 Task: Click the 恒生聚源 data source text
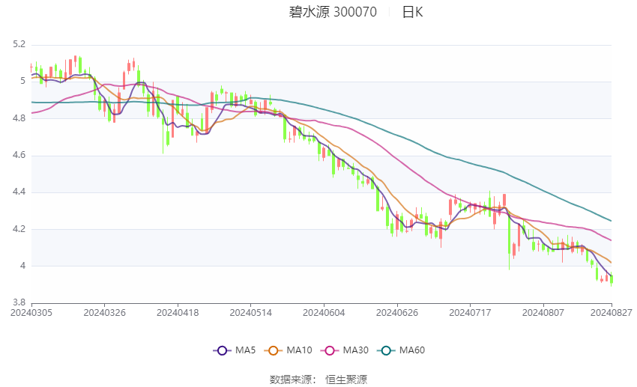click(346, 379)
